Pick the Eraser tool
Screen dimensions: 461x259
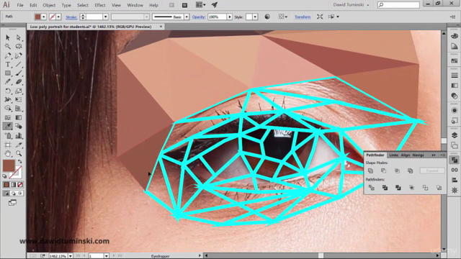tap(19, 82)
